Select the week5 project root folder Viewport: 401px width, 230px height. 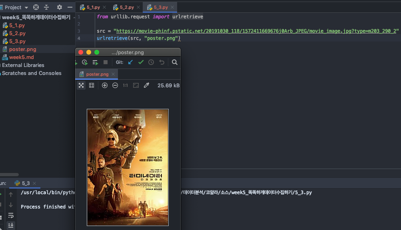click(36, 17)
